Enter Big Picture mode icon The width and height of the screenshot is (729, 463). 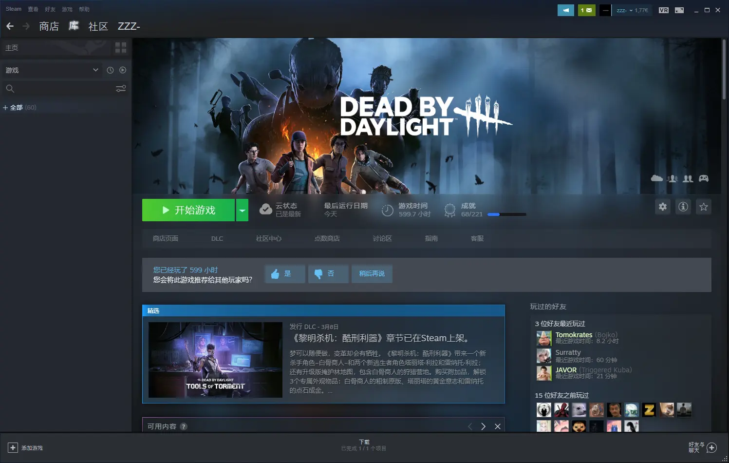679,10
